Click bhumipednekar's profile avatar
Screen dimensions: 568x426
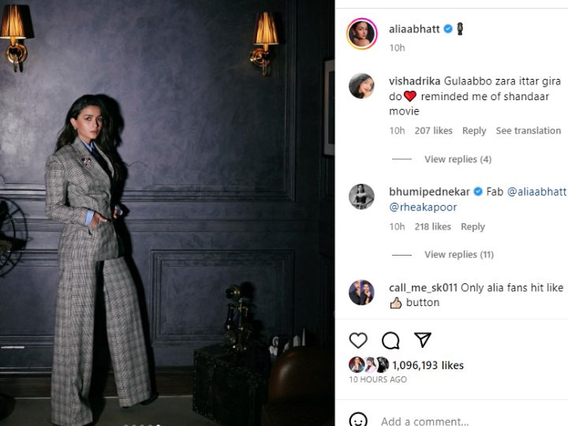(361, 196)
